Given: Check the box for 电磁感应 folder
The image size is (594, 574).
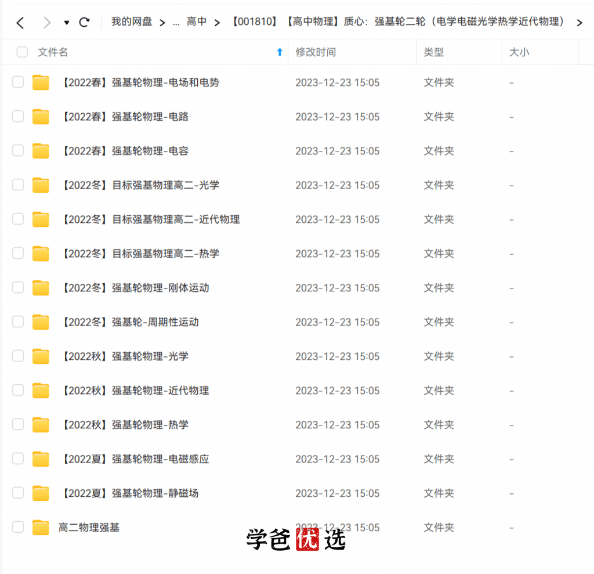Looking at the screenshot, I should click(x=18, y=459).
